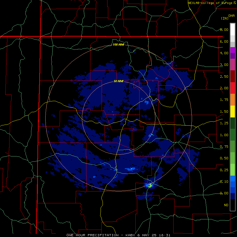Click the '0.00' legend value
The image size is (237, 237).
coord(224,193)
